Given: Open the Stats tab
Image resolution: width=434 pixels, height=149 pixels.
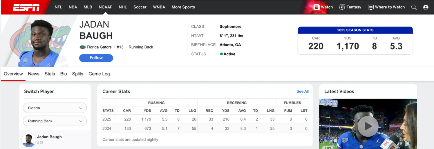Looking at the screenshot, I should click(x=50, y=74).
